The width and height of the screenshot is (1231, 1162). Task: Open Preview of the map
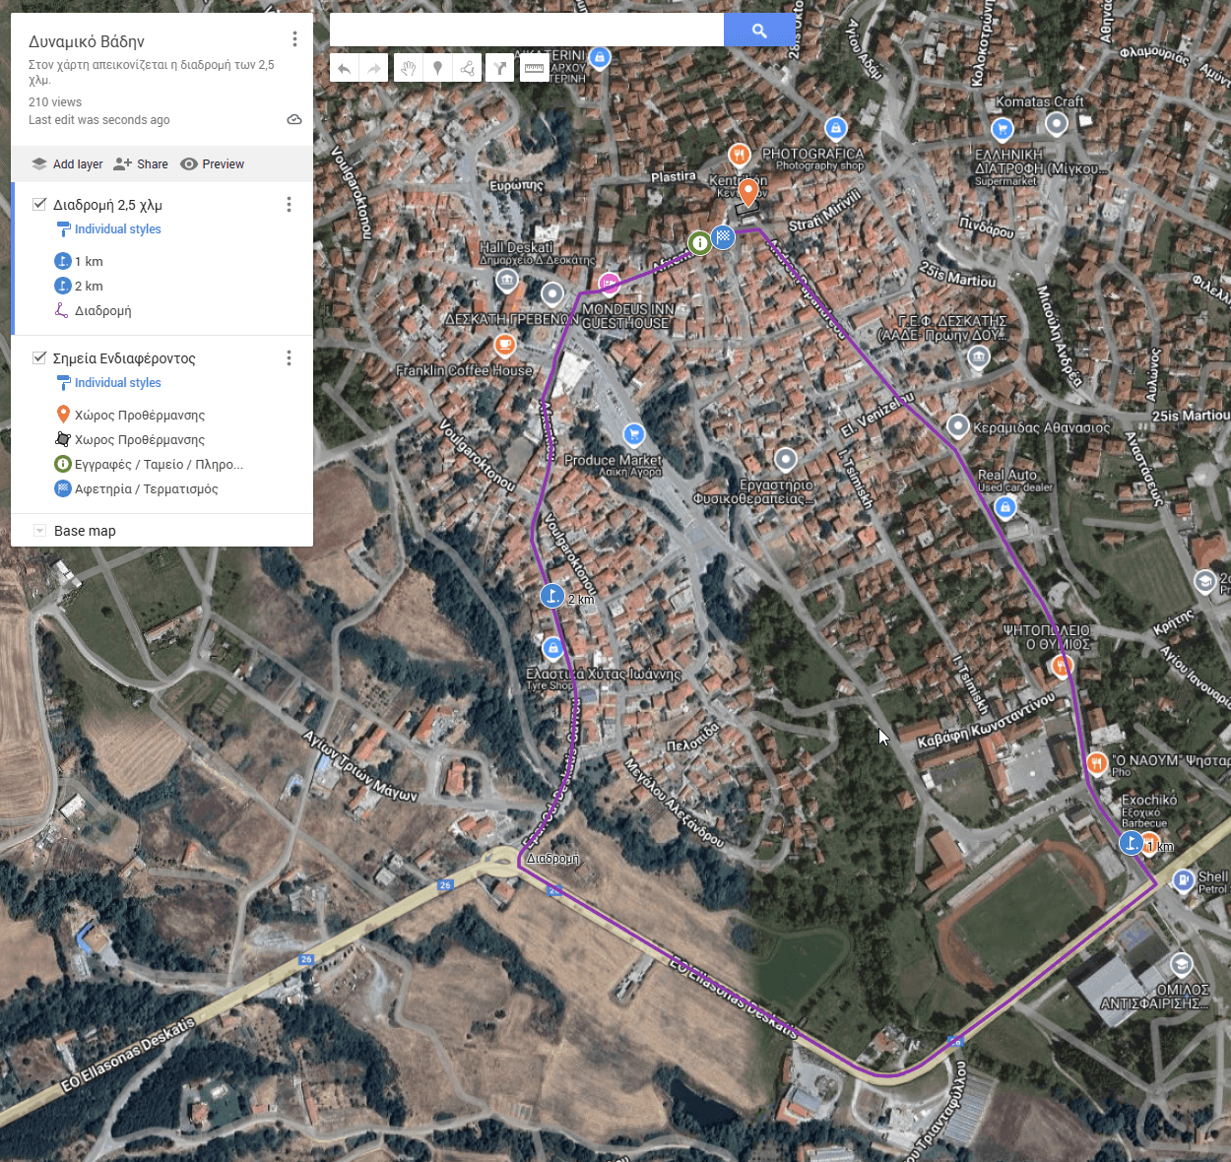[x=213, y=164]
